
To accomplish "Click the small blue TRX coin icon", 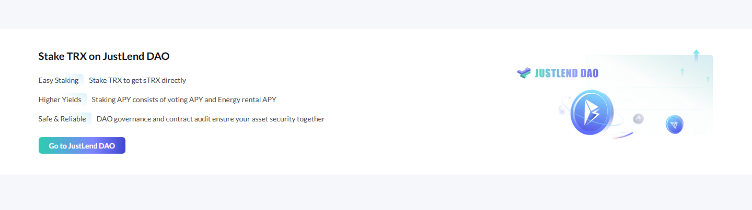I will click(x=675, y=125).
